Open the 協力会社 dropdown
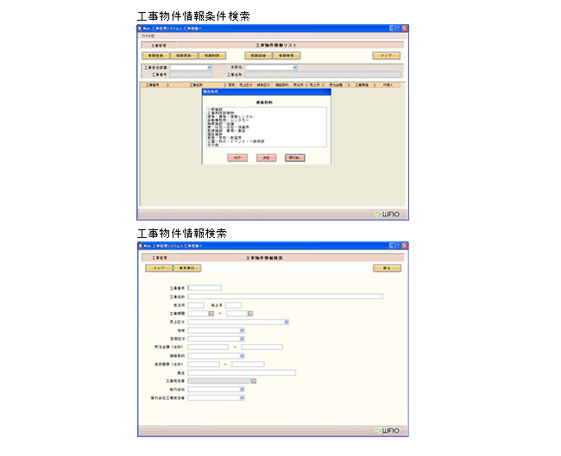The height and width of the screenshot is (456, 561). coord(243,389)
